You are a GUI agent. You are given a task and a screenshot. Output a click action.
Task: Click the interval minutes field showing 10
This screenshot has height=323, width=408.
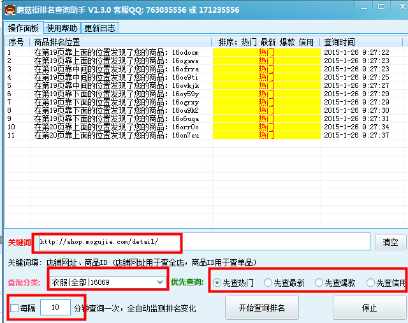tap(55, 308)
